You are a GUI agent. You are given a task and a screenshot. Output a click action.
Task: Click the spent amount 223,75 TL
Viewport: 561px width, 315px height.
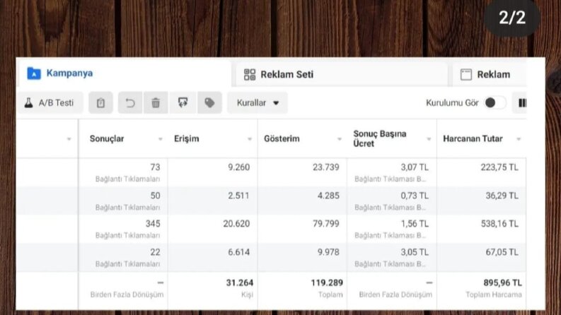[x=499, y=167]
